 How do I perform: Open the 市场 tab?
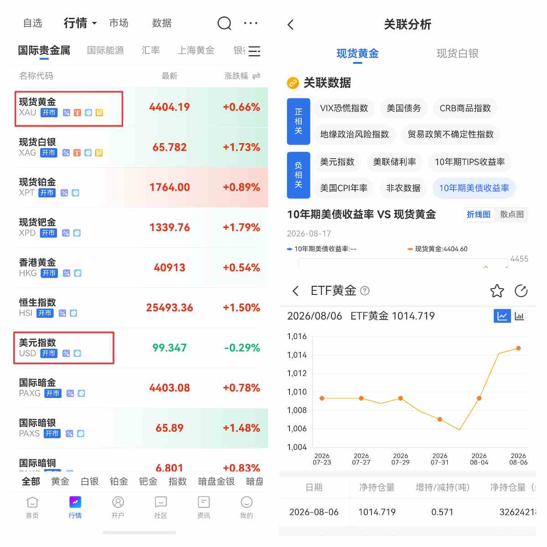[x=119, y=23]
